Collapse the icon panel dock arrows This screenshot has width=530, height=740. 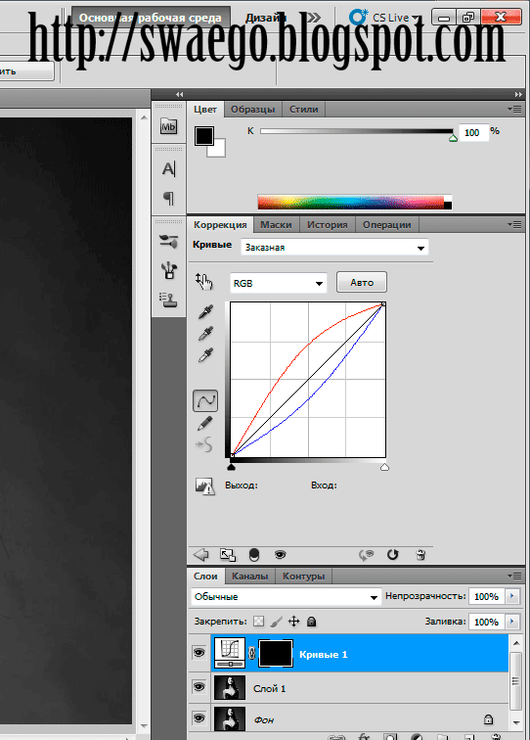179,94
